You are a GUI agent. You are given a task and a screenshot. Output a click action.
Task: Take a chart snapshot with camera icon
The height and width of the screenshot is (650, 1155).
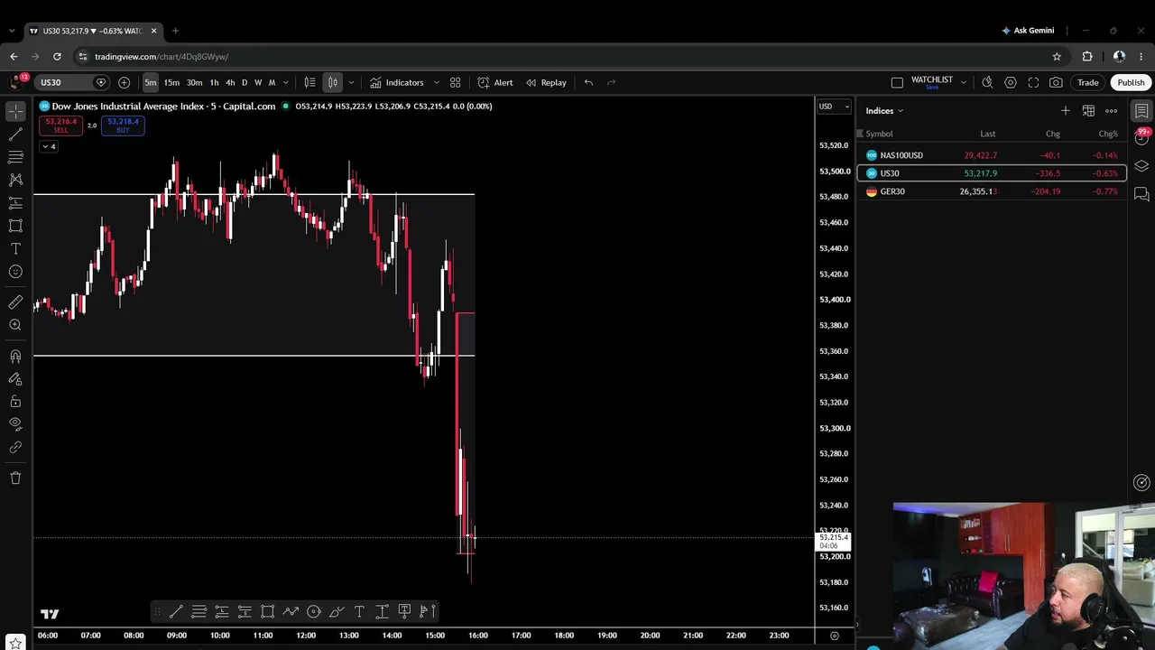(1056, 82)
